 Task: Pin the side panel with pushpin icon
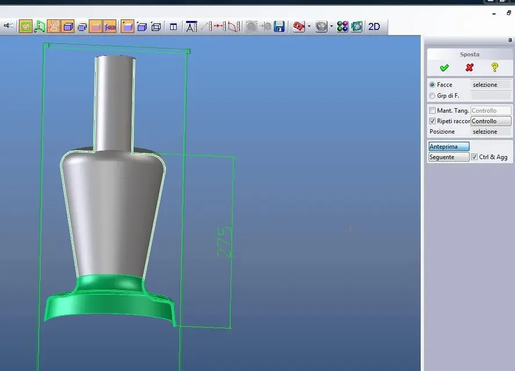(510, 40)
